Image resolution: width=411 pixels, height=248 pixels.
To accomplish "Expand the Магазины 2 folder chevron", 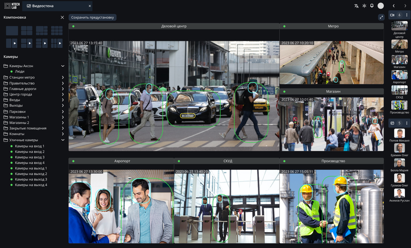I will 63,122.
